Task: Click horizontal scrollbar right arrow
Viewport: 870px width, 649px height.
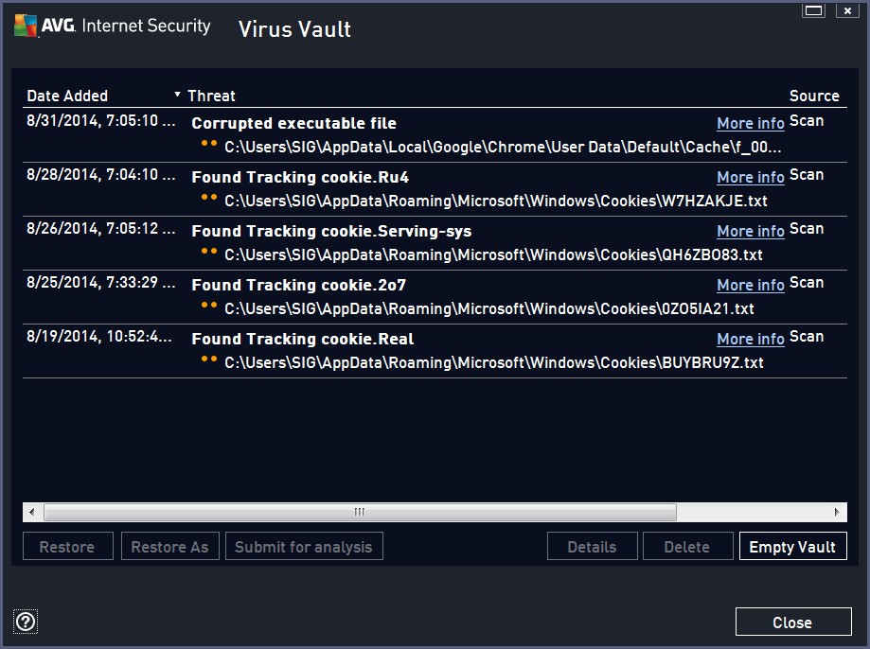Action: pos(837,512)
